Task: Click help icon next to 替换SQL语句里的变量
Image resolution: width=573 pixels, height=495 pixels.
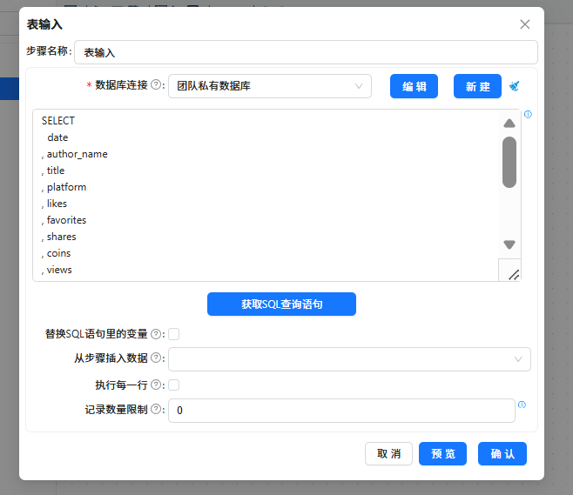Action: [156, 334]
